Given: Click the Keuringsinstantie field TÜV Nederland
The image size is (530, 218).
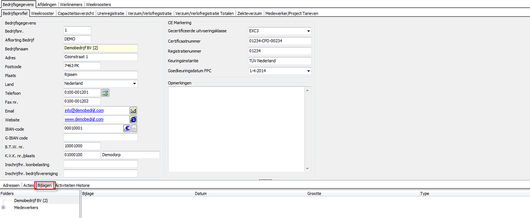Looking at the screenshot, I should coord(280,61).
